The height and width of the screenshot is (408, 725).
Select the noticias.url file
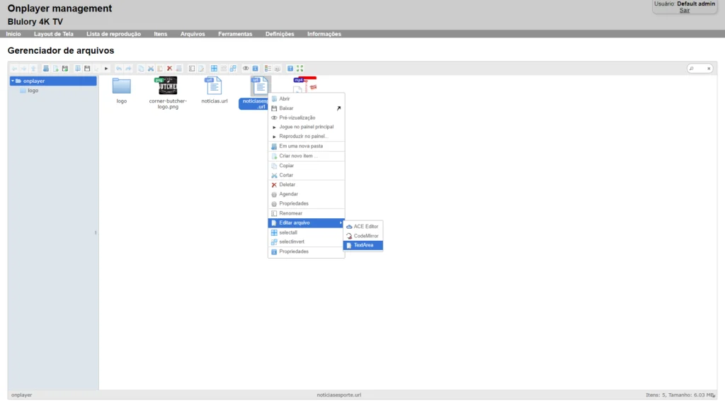pos(214,90)
